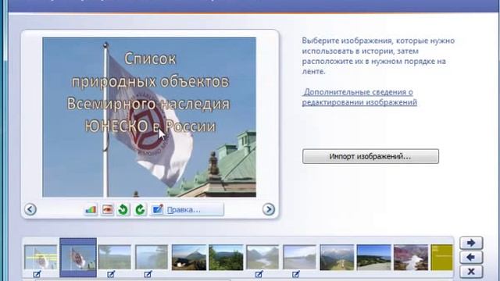Click edit mark under misty lake thumbnail

click(x=148, y=274)
